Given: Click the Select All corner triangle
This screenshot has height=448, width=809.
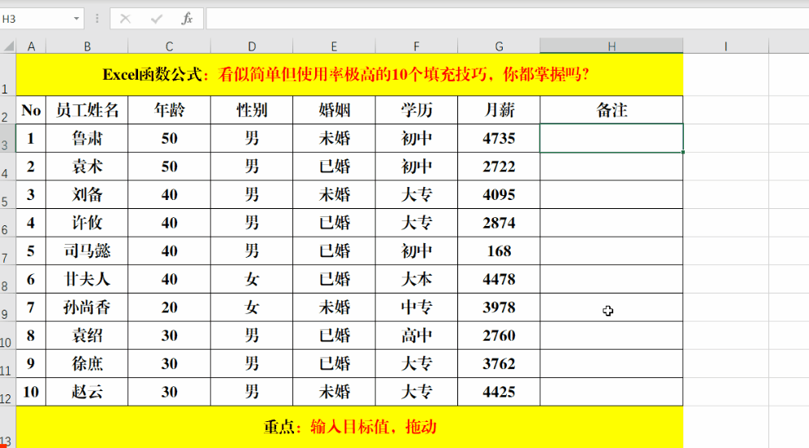Looking at the screenshot, I should [9, 46].
